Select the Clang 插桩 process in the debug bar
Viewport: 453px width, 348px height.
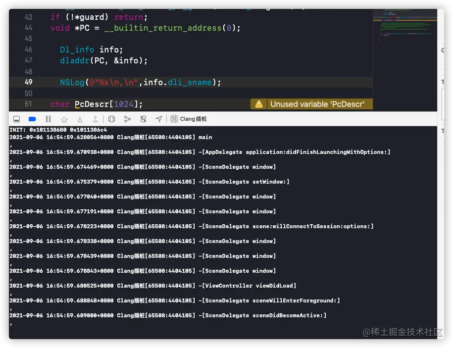pos(189,119)
